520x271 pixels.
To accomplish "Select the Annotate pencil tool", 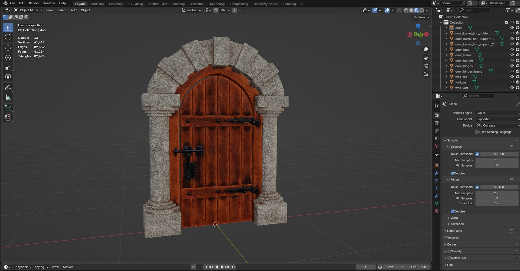I will pos(8,88).
